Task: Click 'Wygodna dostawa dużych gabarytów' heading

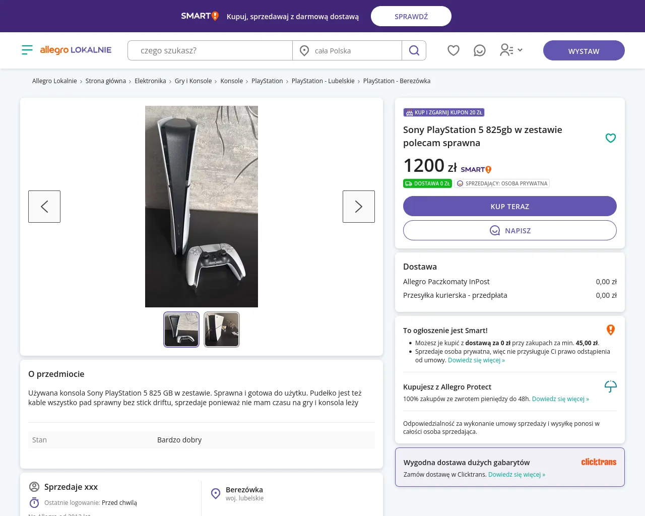Action: [x=467, y=463]
